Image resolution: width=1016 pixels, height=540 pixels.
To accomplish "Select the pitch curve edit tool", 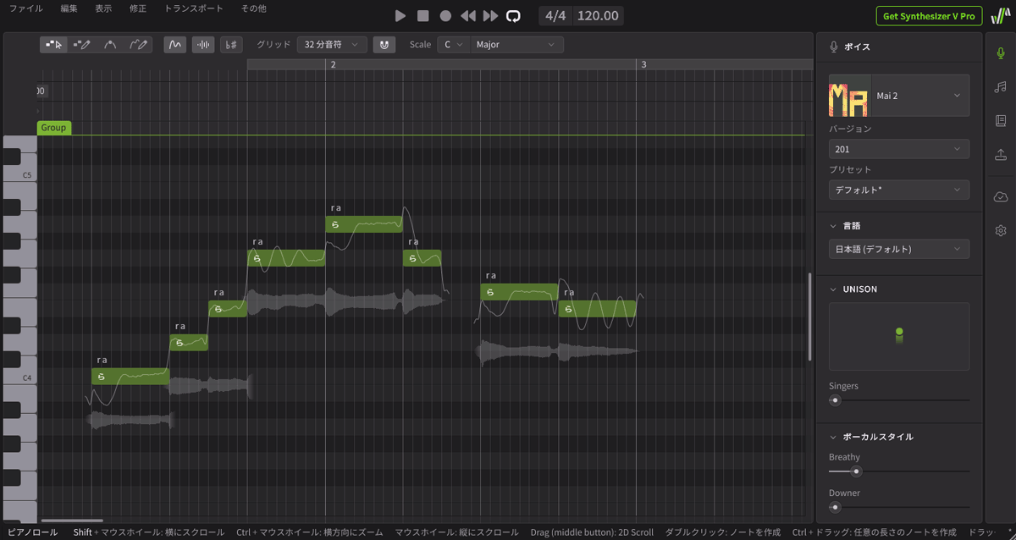I will [110, 44].
